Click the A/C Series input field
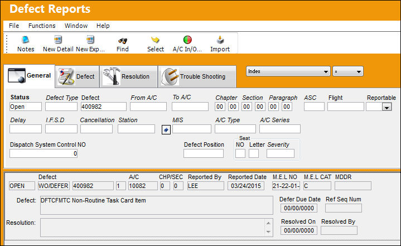Image resolution: width=401 pixels, height=246 pixels. pos(280,129)
